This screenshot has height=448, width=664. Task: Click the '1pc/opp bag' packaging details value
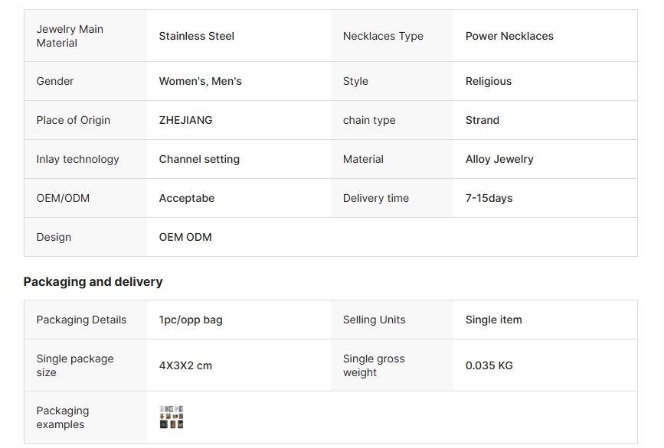click(191, 320)
